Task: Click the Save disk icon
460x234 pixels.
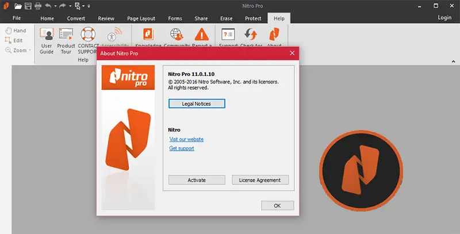Action: click(x=28, y=6)
